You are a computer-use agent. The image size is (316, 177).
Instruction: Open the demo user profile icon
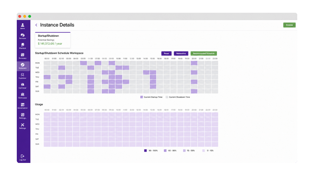tap(23, 25)
